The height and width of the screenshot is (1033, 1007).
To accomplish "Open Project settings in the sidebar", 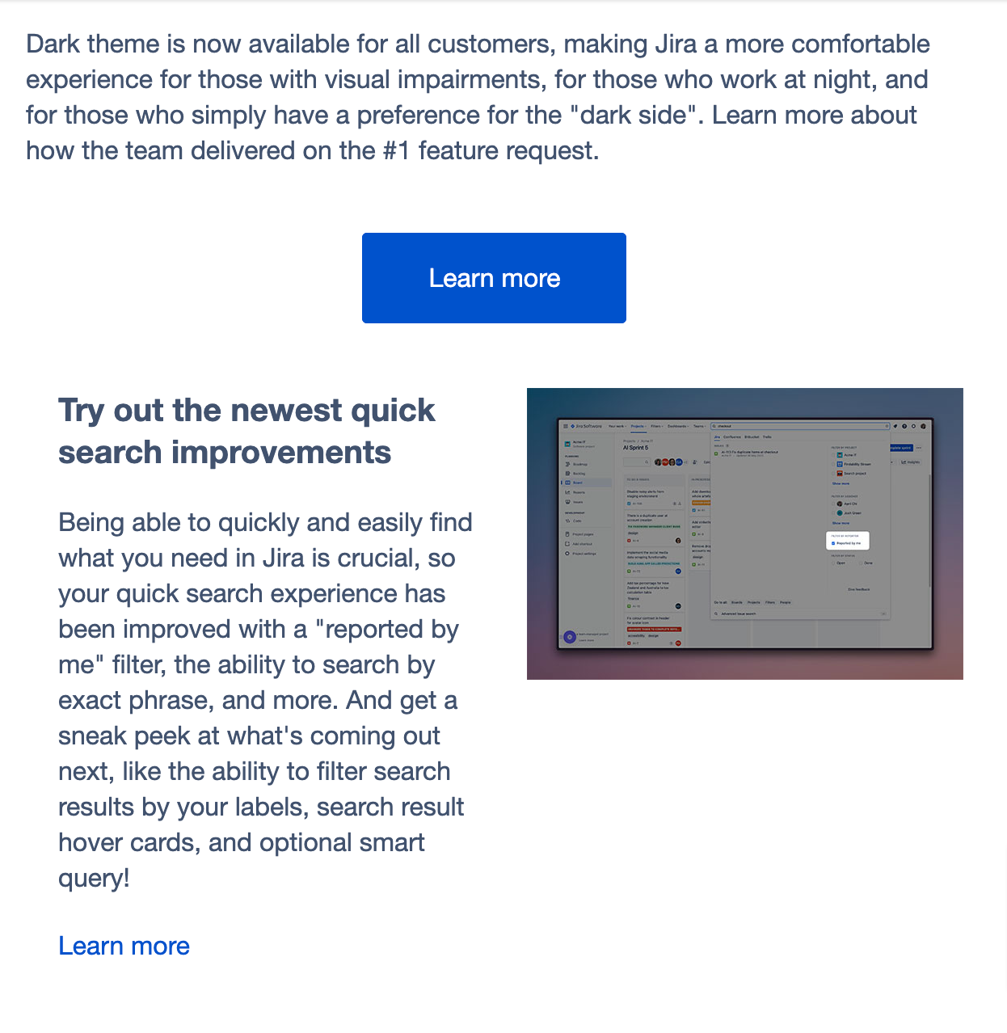I will tap(584, 554).
